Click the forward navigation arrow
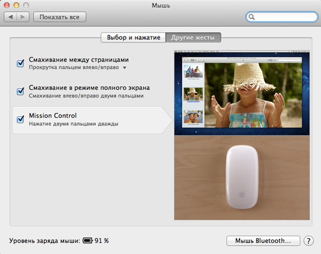The height and width of the screenshot is (254, 321). (x=24, y=17)
